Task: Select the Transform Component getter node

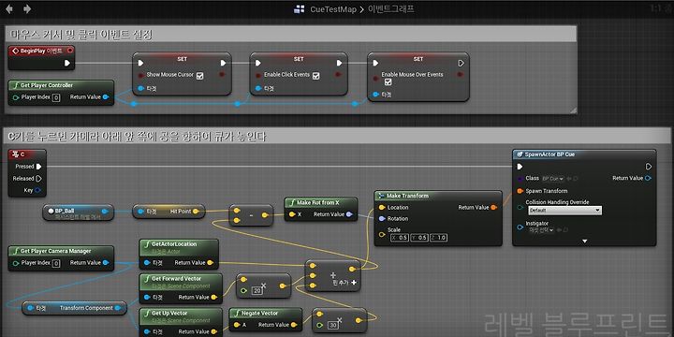Action: coord(74,308)
